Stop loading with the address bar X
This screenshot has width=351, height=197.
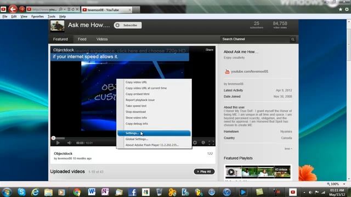[x=77, y=9]
